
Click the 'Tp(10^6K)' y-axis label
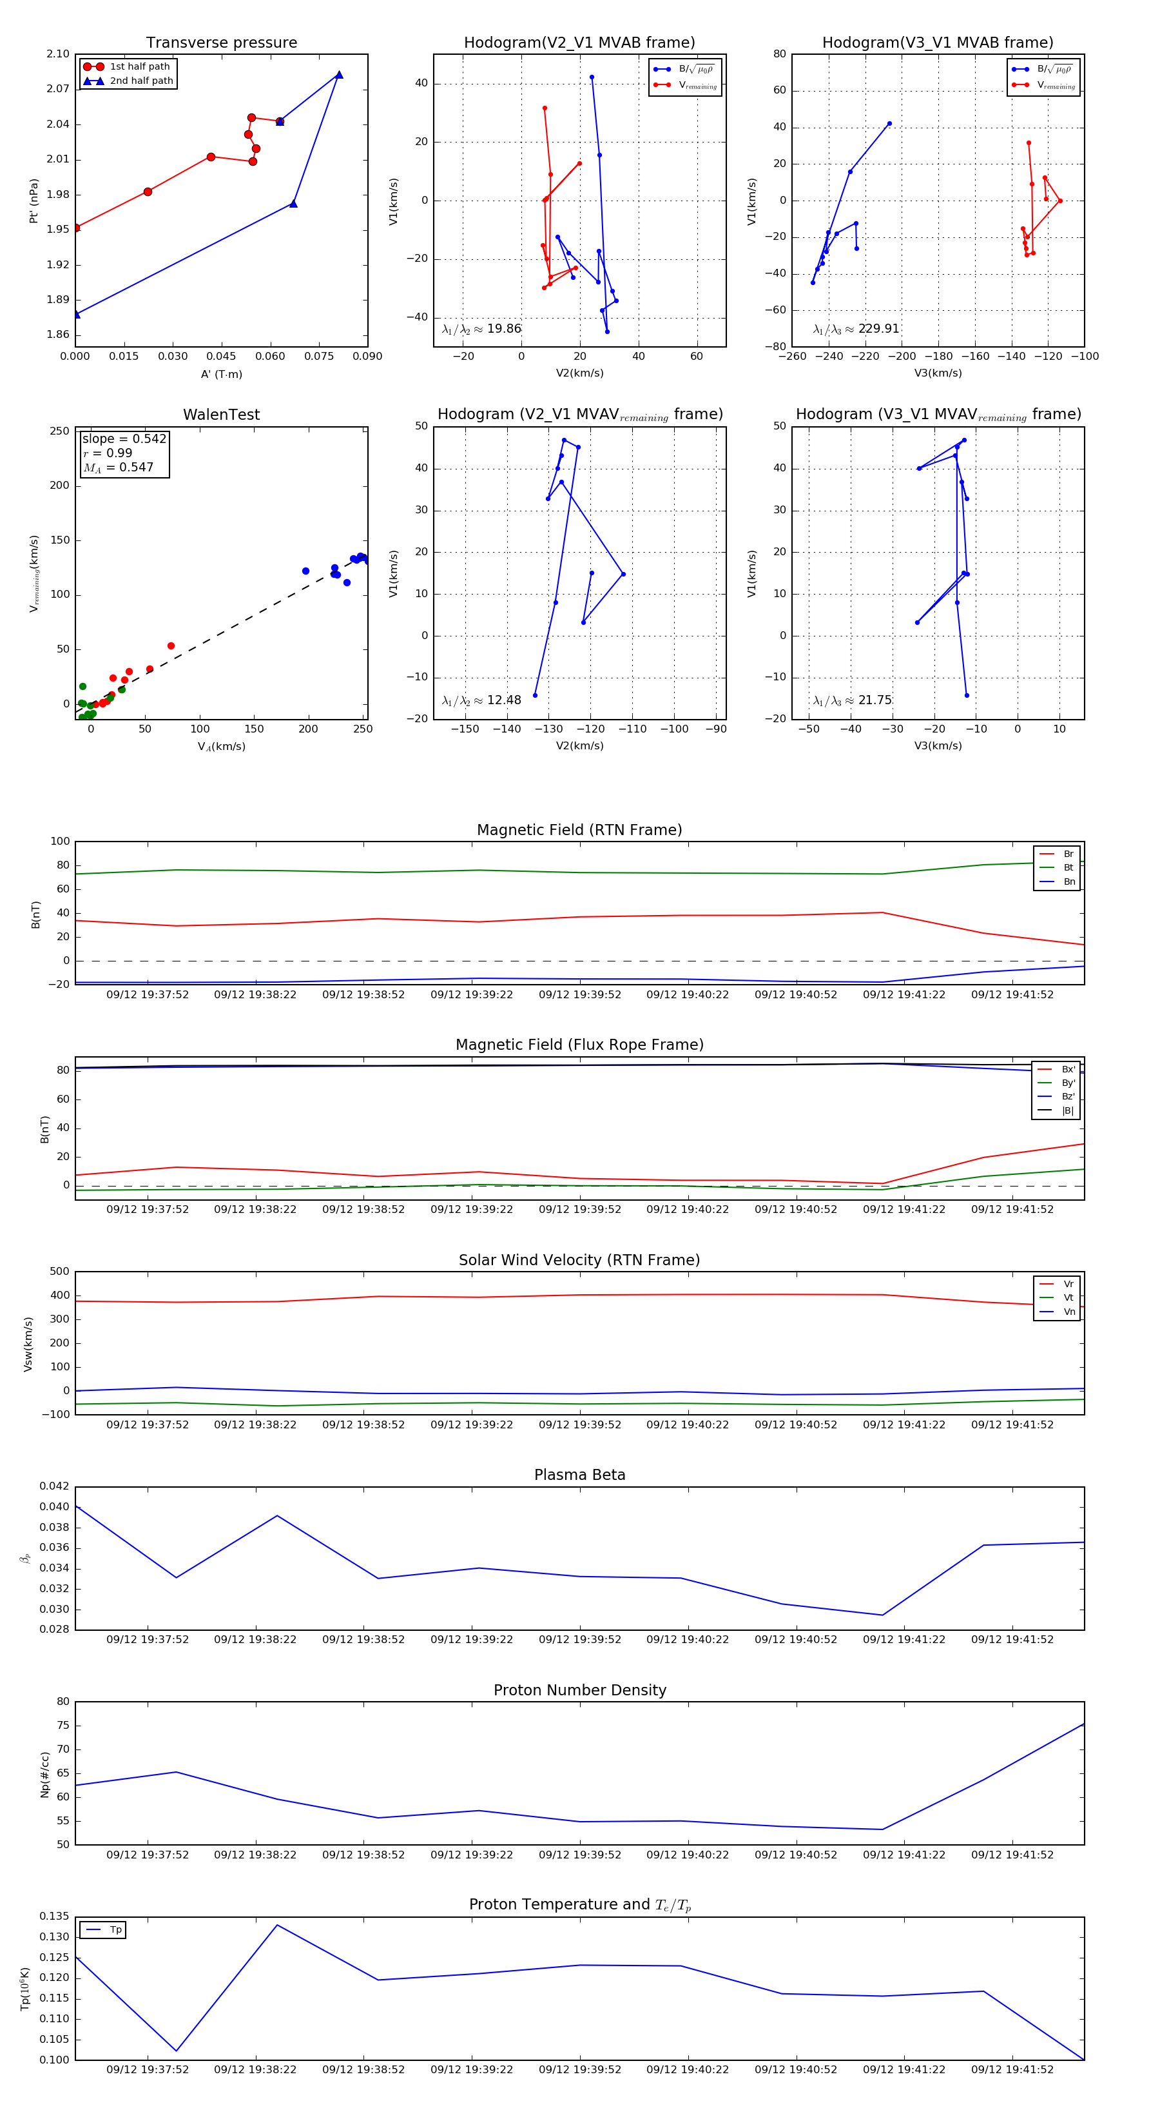[24, 1989]
